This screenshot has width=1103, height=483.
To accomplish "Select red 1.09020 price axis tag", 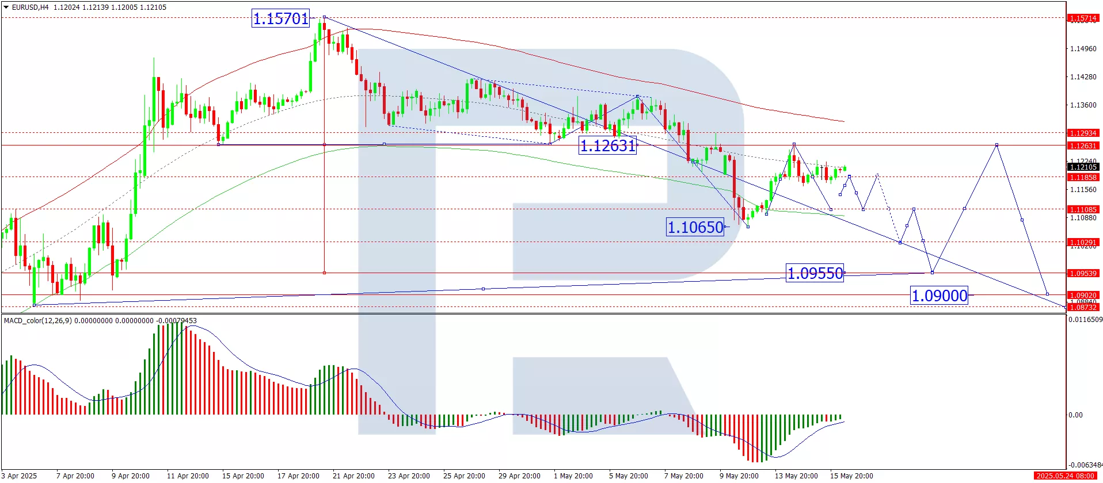I will (x=1083, y=295).
